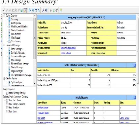Open Clock Report in the tree

tap(16, 38)
